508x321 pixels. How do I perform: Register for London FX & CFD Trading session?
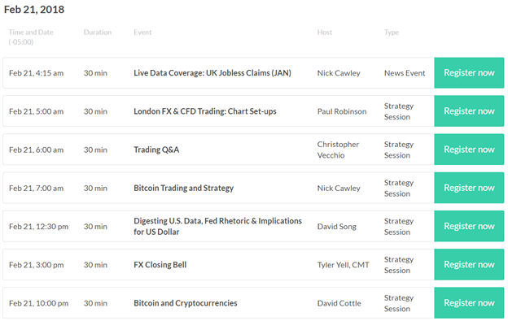(x=469, y=111)
